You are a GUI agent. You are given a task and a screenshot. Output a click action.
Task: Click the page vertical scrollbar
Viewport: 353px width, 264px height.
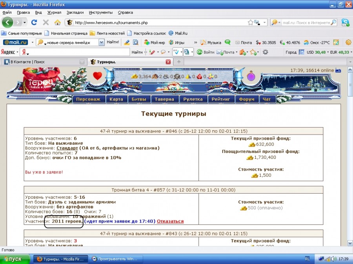click(349, 156)
